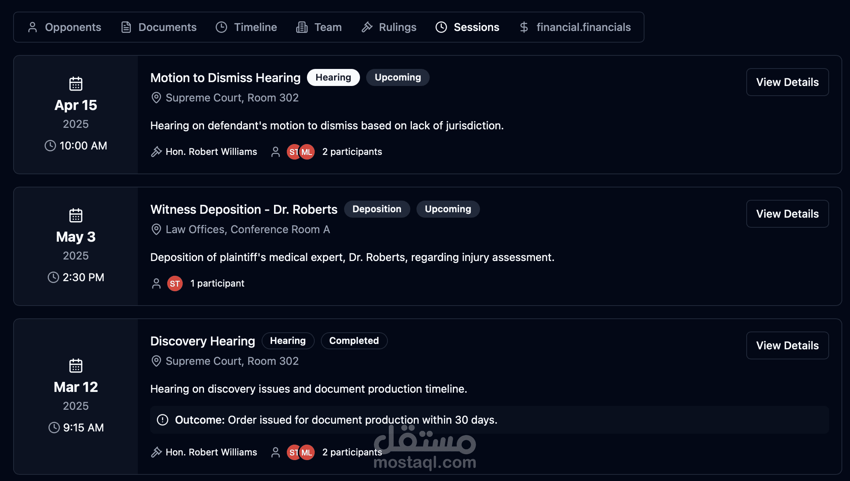Click ML avatar in Motion to Dismiss session
Image resolution: width=850 pixels, height=481 pixels.
click(x=307, y=152)
